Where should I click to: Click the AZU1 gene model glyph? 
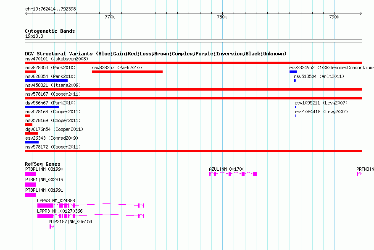click(233, 174)
